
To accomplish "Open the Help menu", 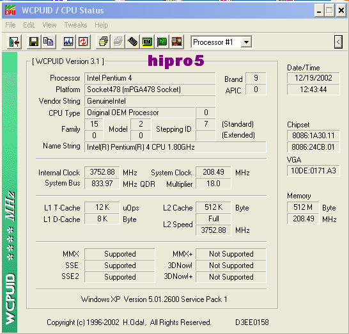I will coord(102,25).
